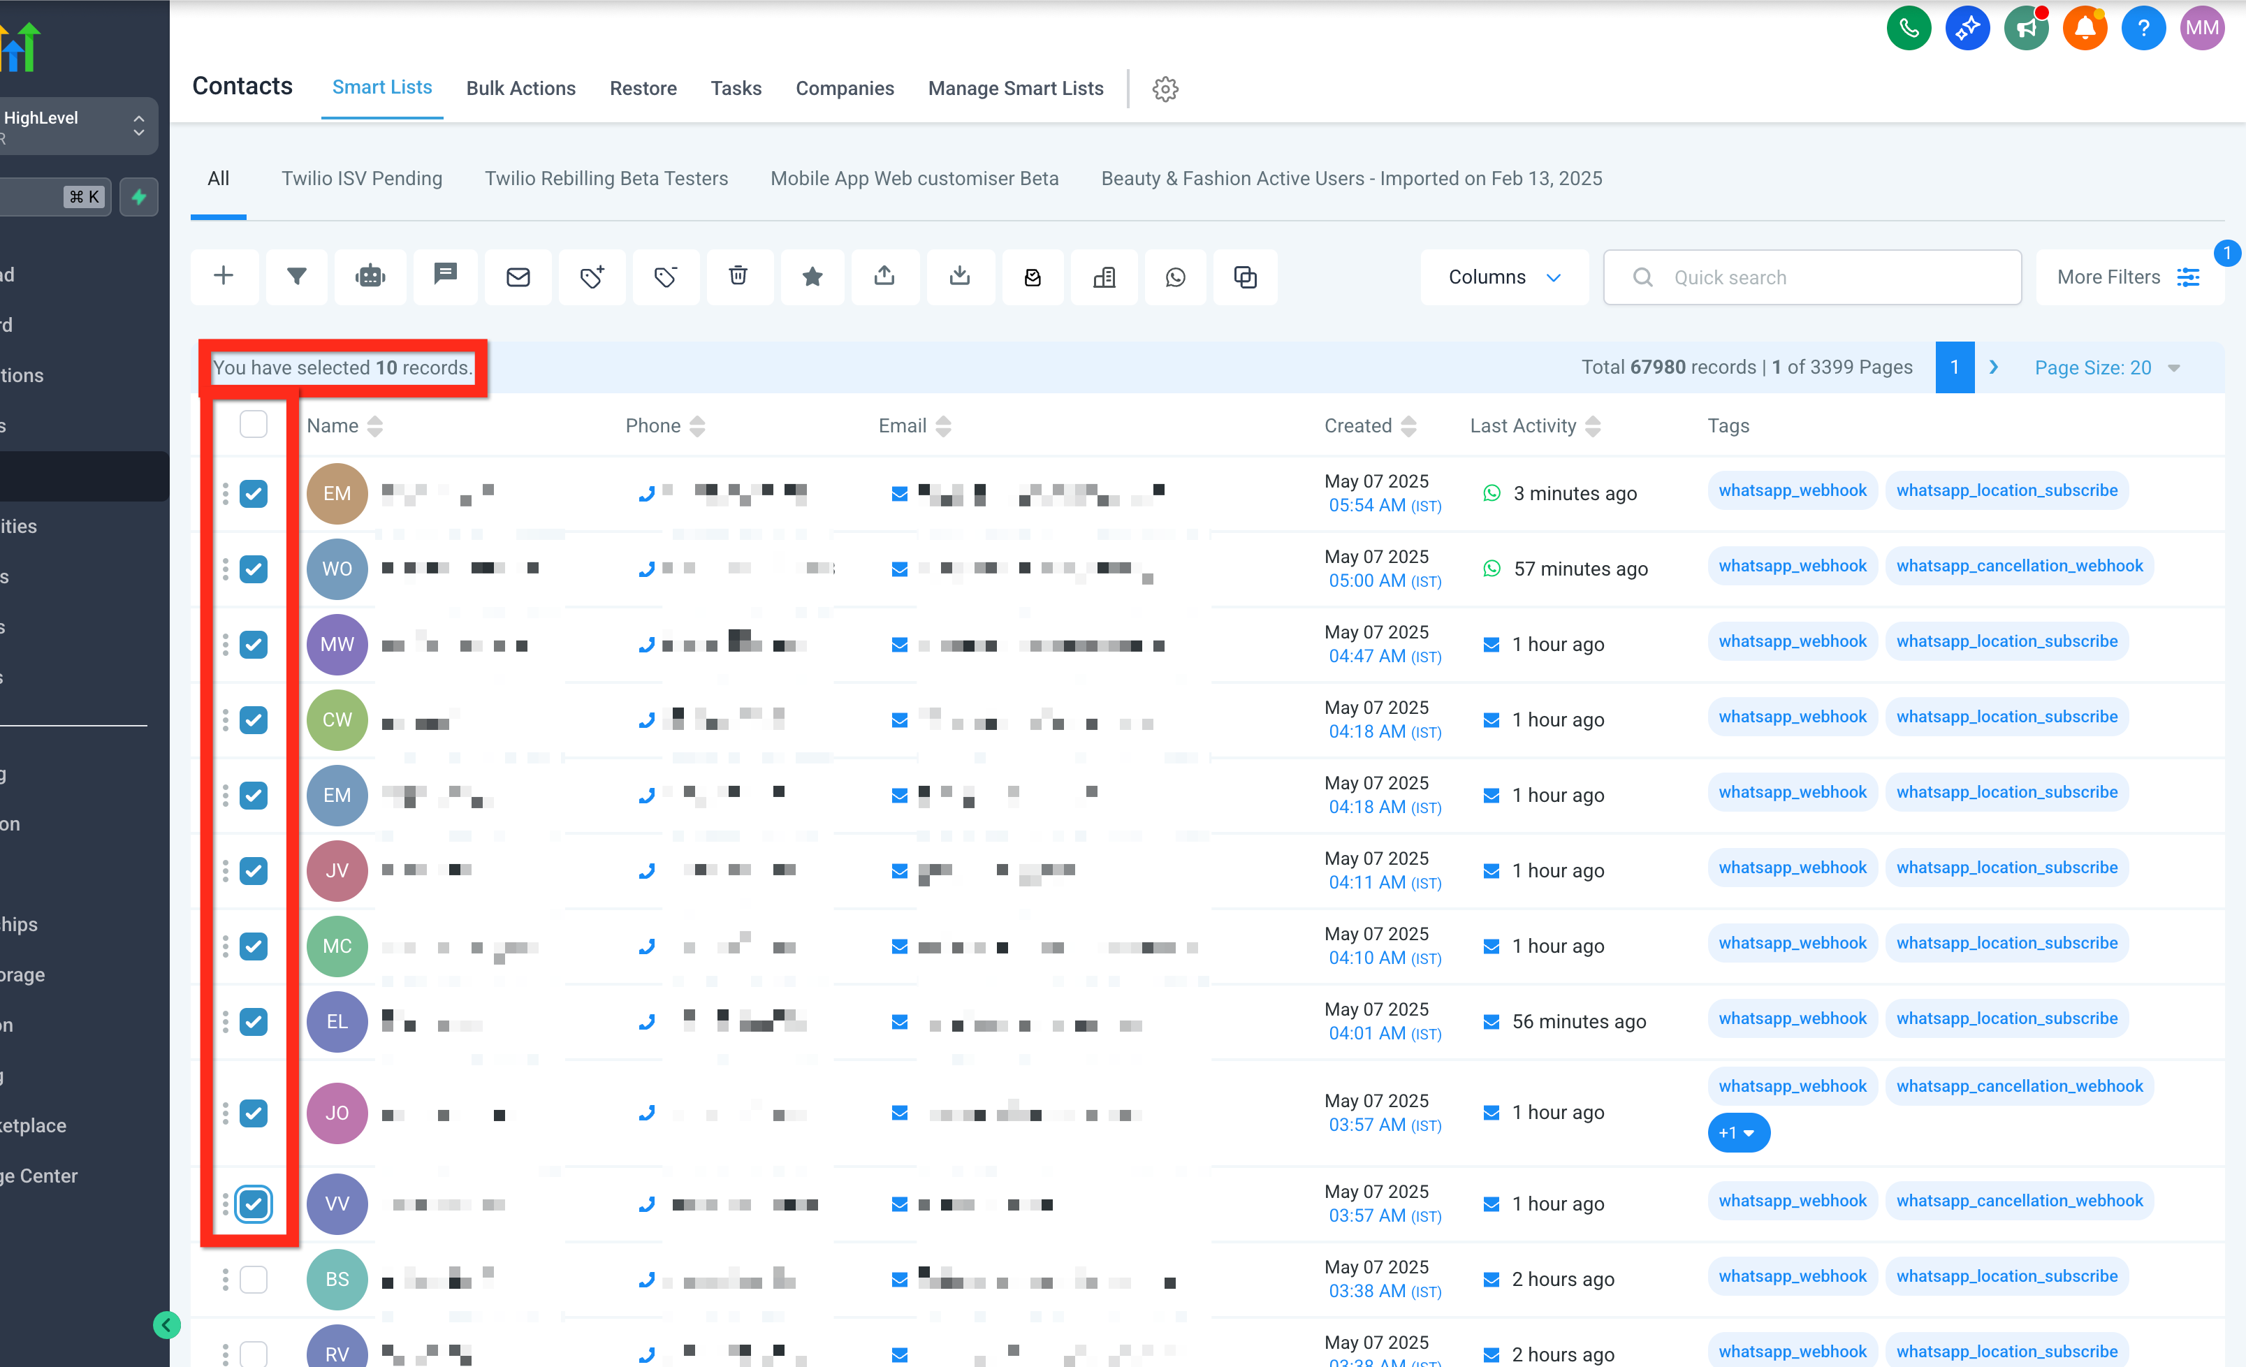Uncheck the VV contact row checkbox
Viewport: 2246px width, 1367px height.
[x=254, y=1204]
